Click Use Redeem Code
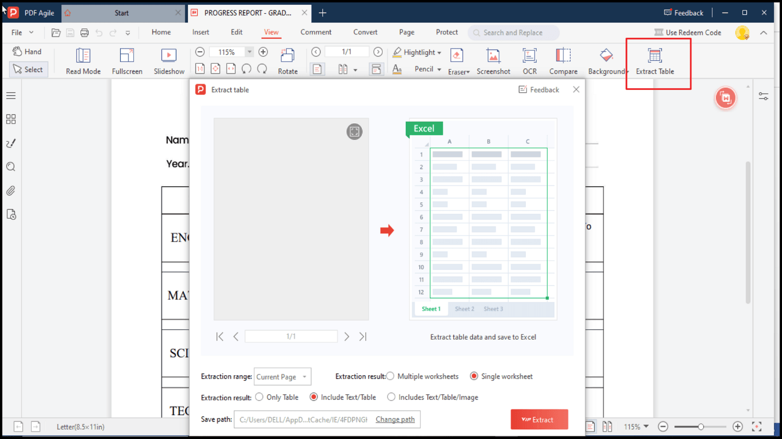Viewport: 782px width, 439px height. pos(688,33)
